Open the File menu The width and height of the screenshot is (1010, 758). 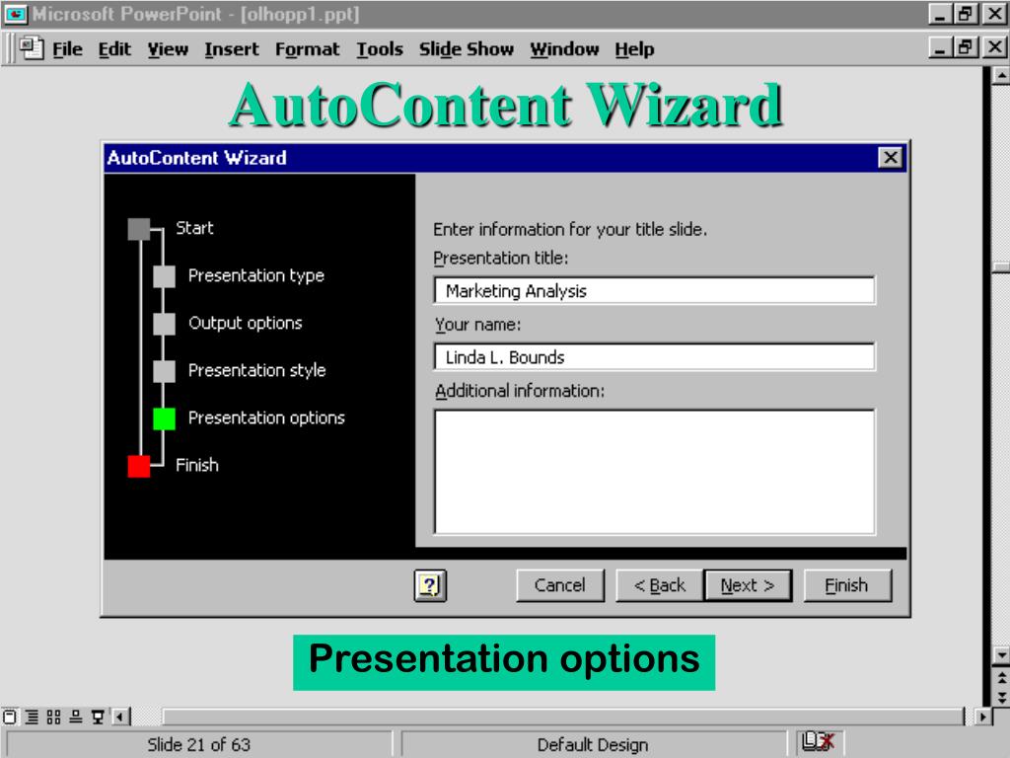coord(68,49)
